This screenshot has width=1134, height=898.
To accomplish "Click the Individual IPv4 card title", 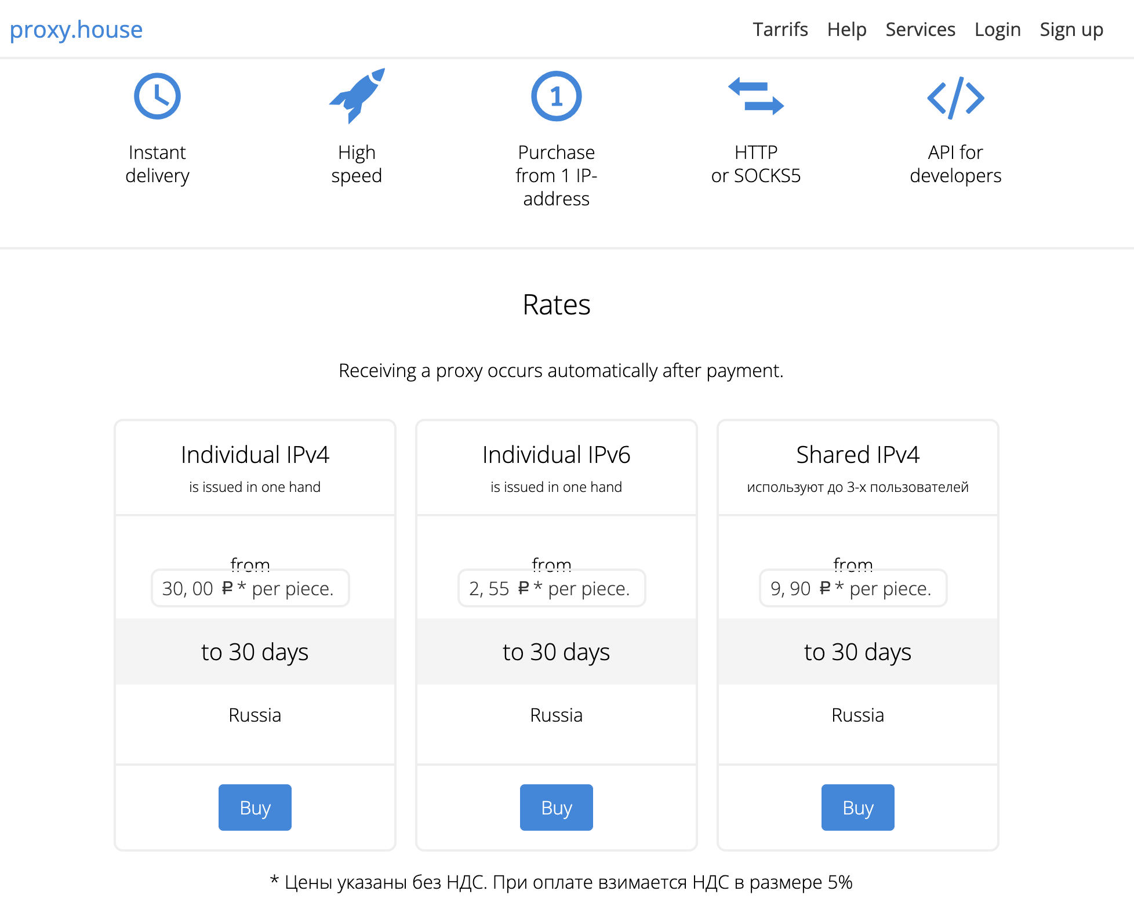I will click(255, 455).
